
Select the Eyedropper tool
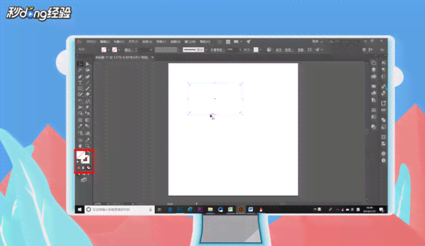(x=80, y=126)
